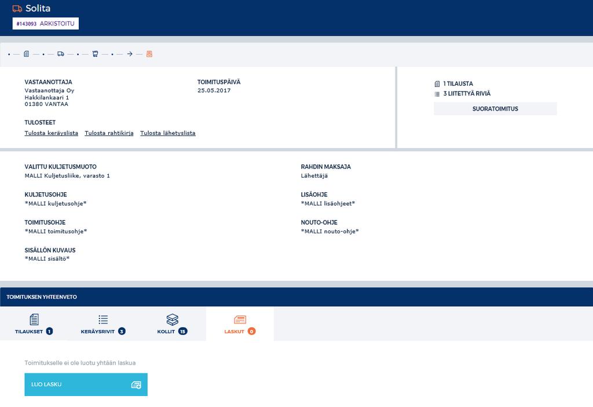Click the SUORATOIMITUS button
The height and width of the screenshot is (407, 593).
point(495,109)
